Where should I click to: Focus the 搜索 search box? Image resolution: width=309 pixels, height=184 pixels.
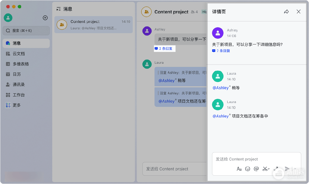tap(26, 31)
